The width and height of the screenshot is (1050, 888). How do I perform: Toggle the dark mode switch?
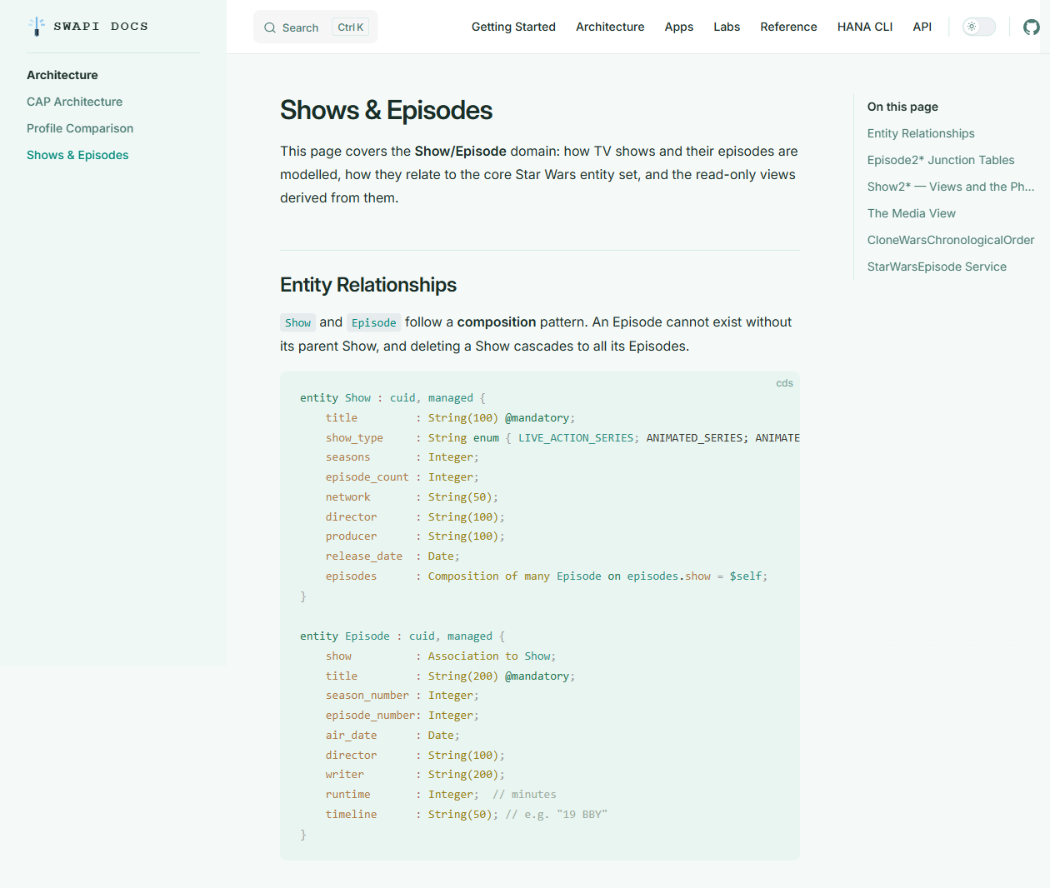[x=978, y=27]
